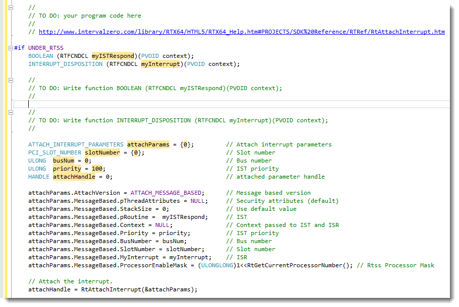Click the highlighted myISTRespond identifier
The image size is (459, 307).
click(x=112, y=56)
